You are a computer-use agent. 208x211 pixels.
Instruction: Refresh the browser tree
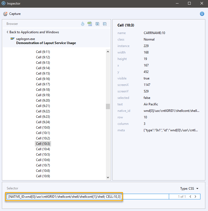(83, 24)
